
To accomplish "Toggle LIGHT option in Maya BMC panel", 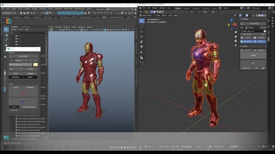I will pyautogui.click(x=16, y=74).
